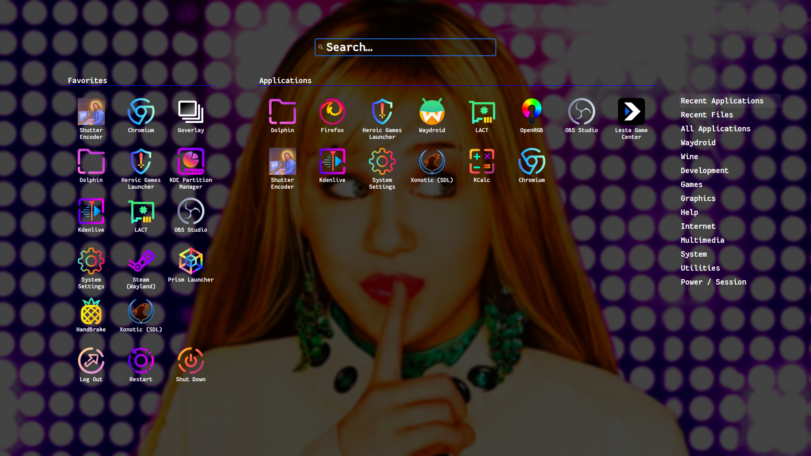This screenshot has width=811, height=456.
Task: Click the Search input field
Action: (405, 47)
